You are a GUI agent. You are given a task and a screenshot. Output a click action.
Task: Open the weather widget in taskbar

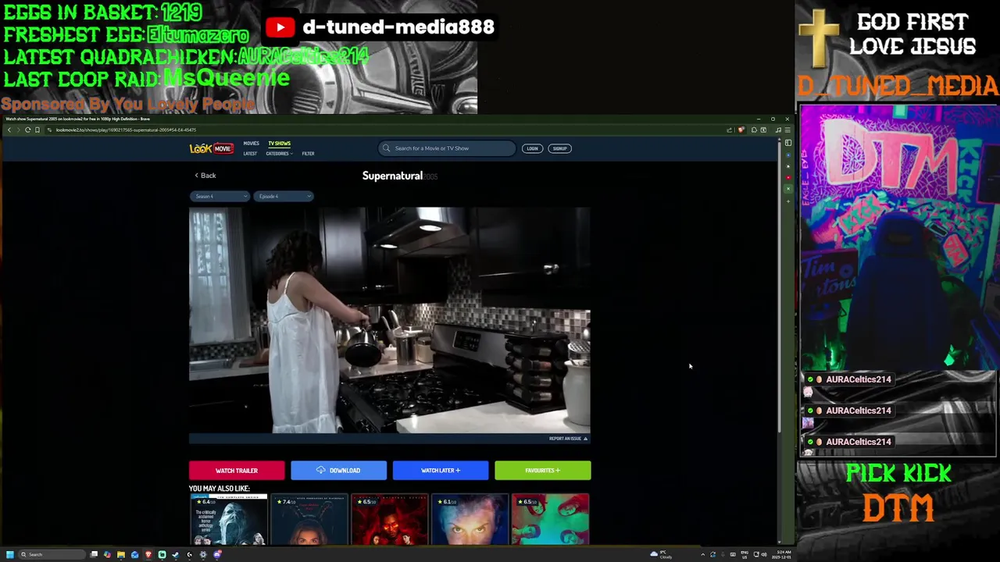(x=661, y=555)
